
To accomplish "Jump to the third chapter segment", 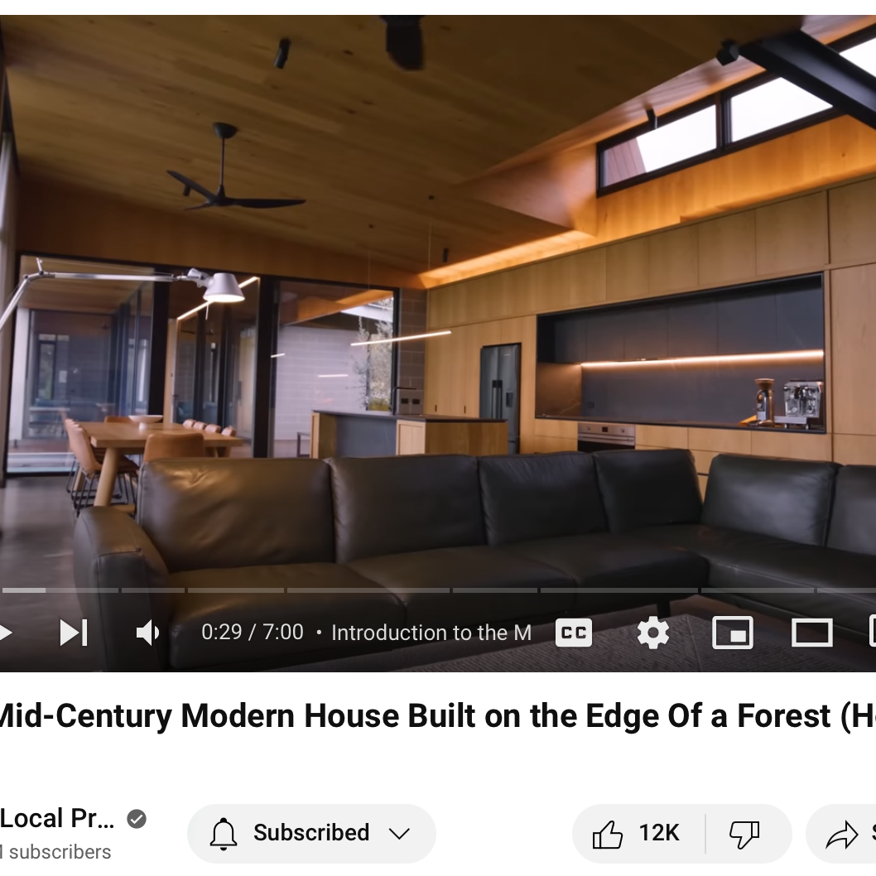I will coord(236,590).
